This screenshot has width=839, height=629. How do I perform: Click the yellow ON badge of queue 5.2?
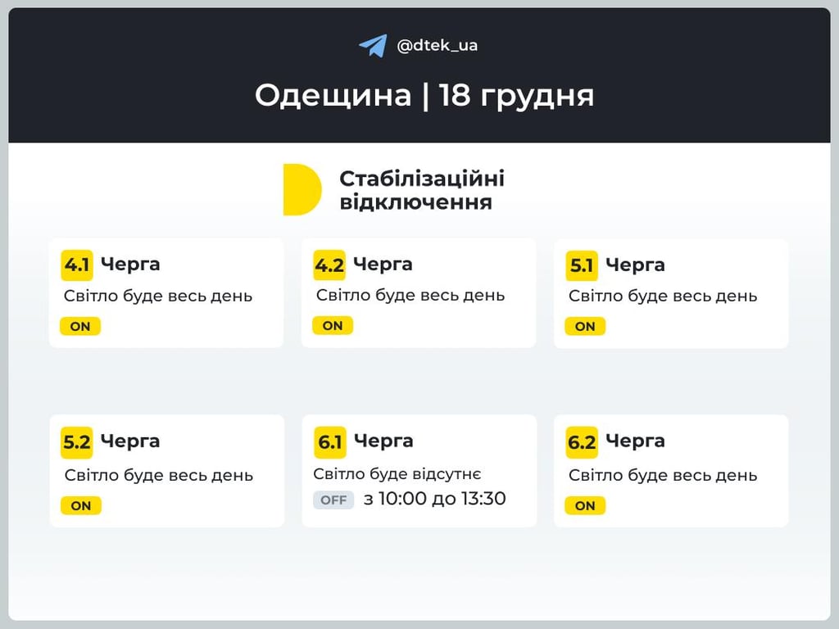coord(79,506)
